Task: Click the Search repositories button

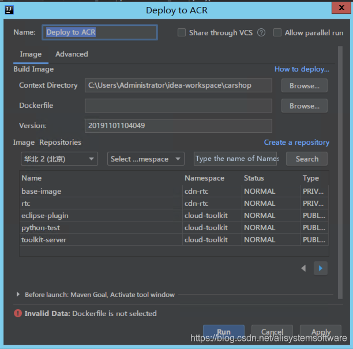Action: [x=307, y=159]
